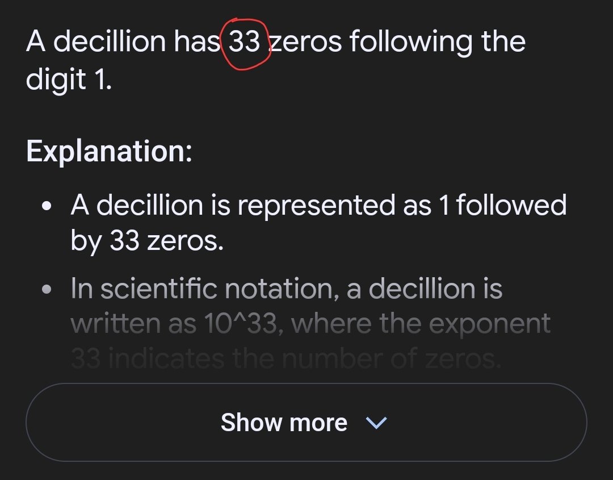Image resolution: width=613 pixels, height=480 pixels.
Task: Click "zeros following the" in top sentence
Action: (x=397, y=42)
